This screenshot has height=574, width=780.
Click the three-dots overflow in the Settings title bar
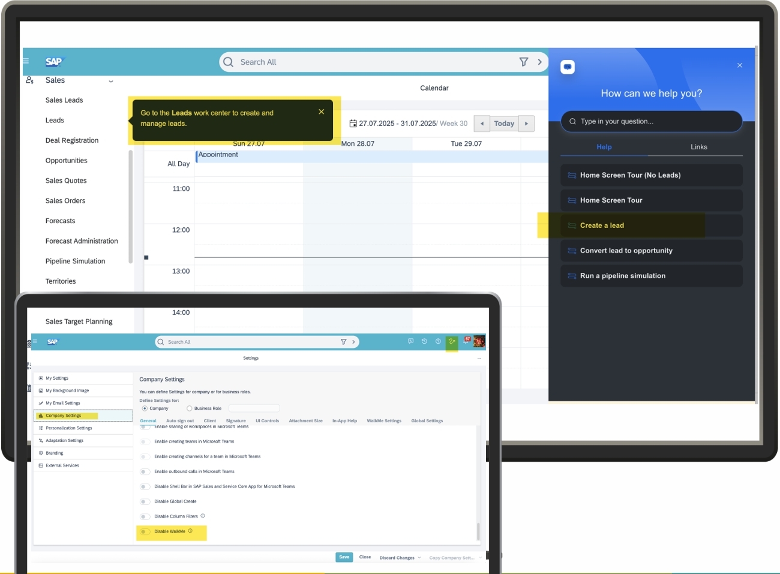pyautogui.click(x=479, y=358)
